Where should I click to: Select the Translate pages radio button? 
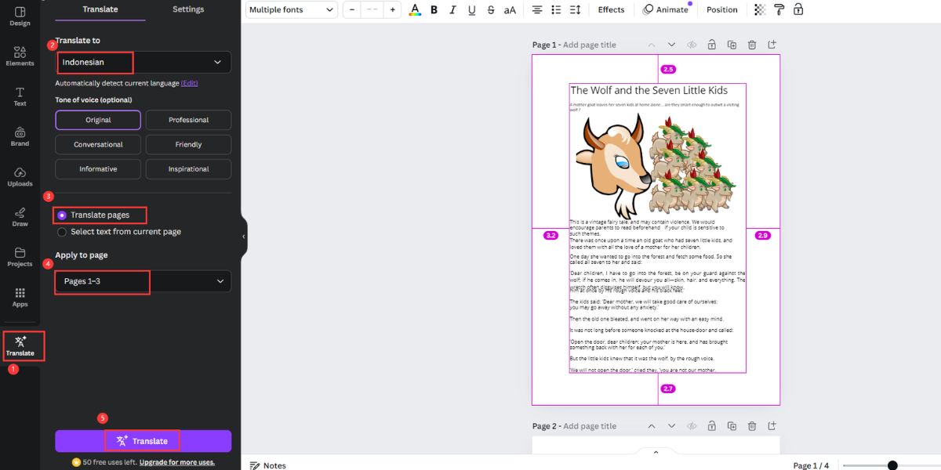coord(61,215)
